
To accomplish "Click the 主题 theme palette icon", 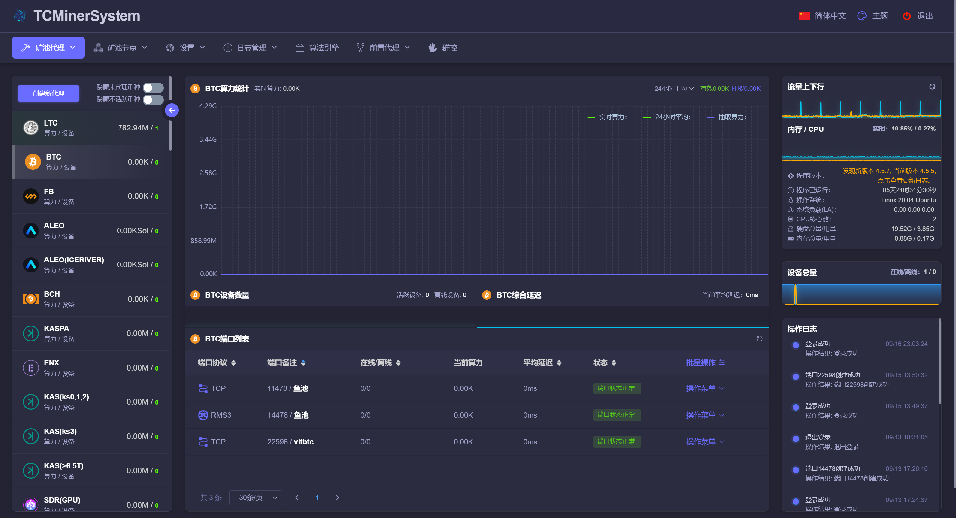I will 862,16.
